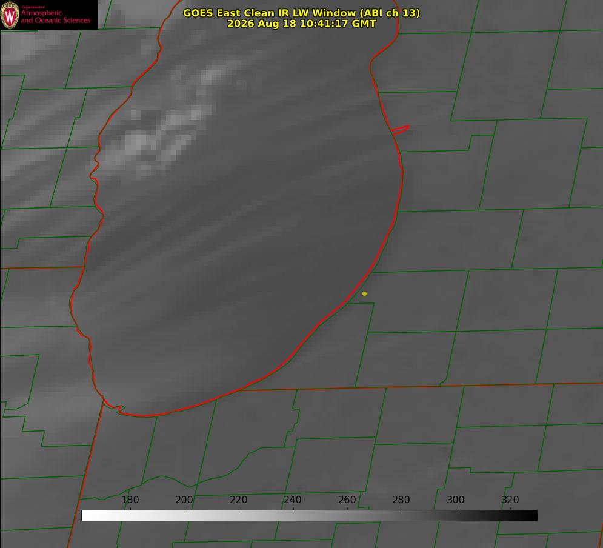
Task: Click the 2026 Aug 18 10:41:17 GMT timestamp
Action: (301, 24)
